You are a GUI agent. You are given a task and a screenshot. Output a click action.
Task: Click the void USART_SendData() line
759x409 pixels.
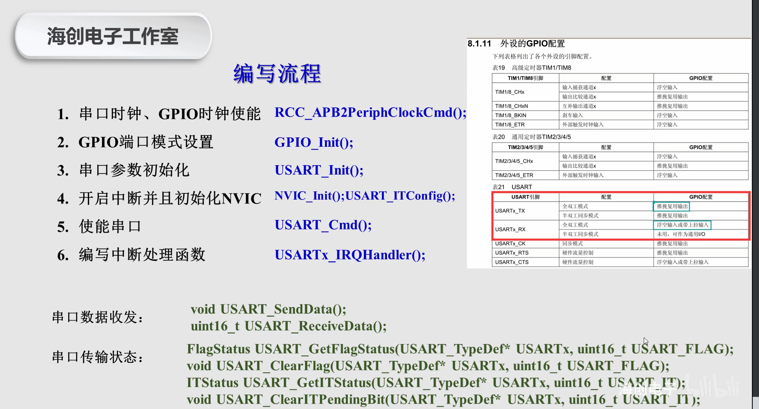tap(268, 309)
